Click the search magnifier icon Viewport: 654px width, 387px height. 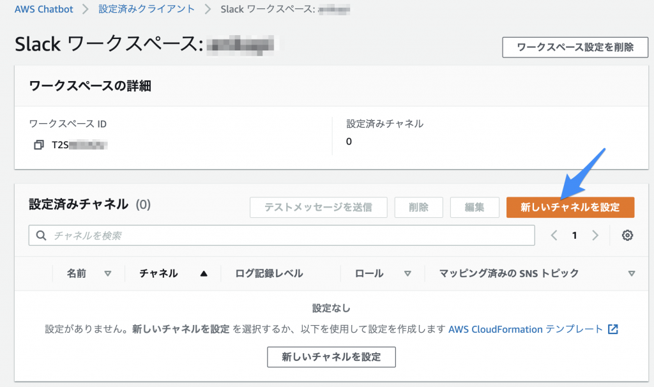(41, 236)
